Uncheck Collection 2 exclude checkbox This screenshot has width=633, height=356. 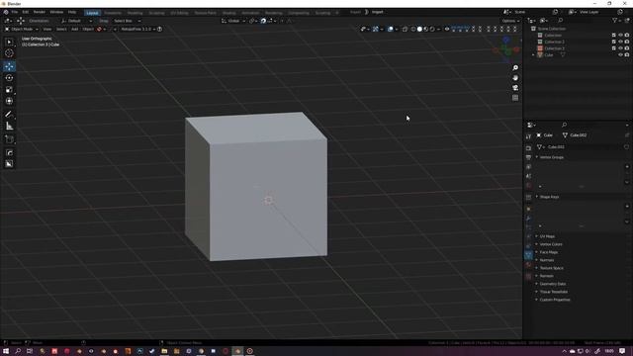614,42
